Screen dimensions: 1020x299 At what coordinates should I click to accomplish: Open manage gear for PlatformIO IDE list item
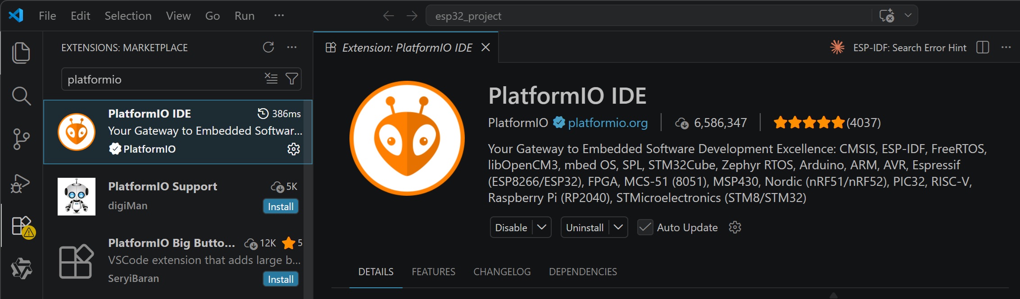[x=294, y=149]
